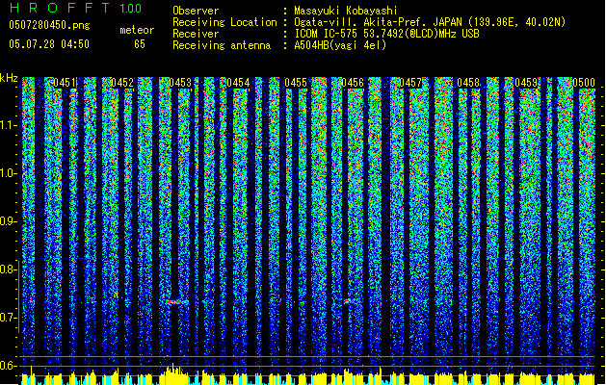This screenshot has width=606, height=385.
Task: Click the 0.6 kHz axis tick label
Action: pos(8,366)
